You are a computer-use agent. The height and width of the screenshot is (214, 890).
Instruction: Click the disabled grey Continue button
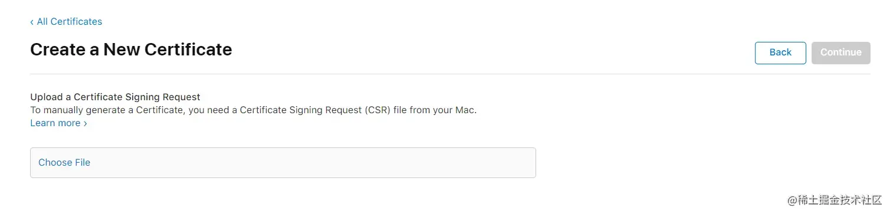coord(840,52)
